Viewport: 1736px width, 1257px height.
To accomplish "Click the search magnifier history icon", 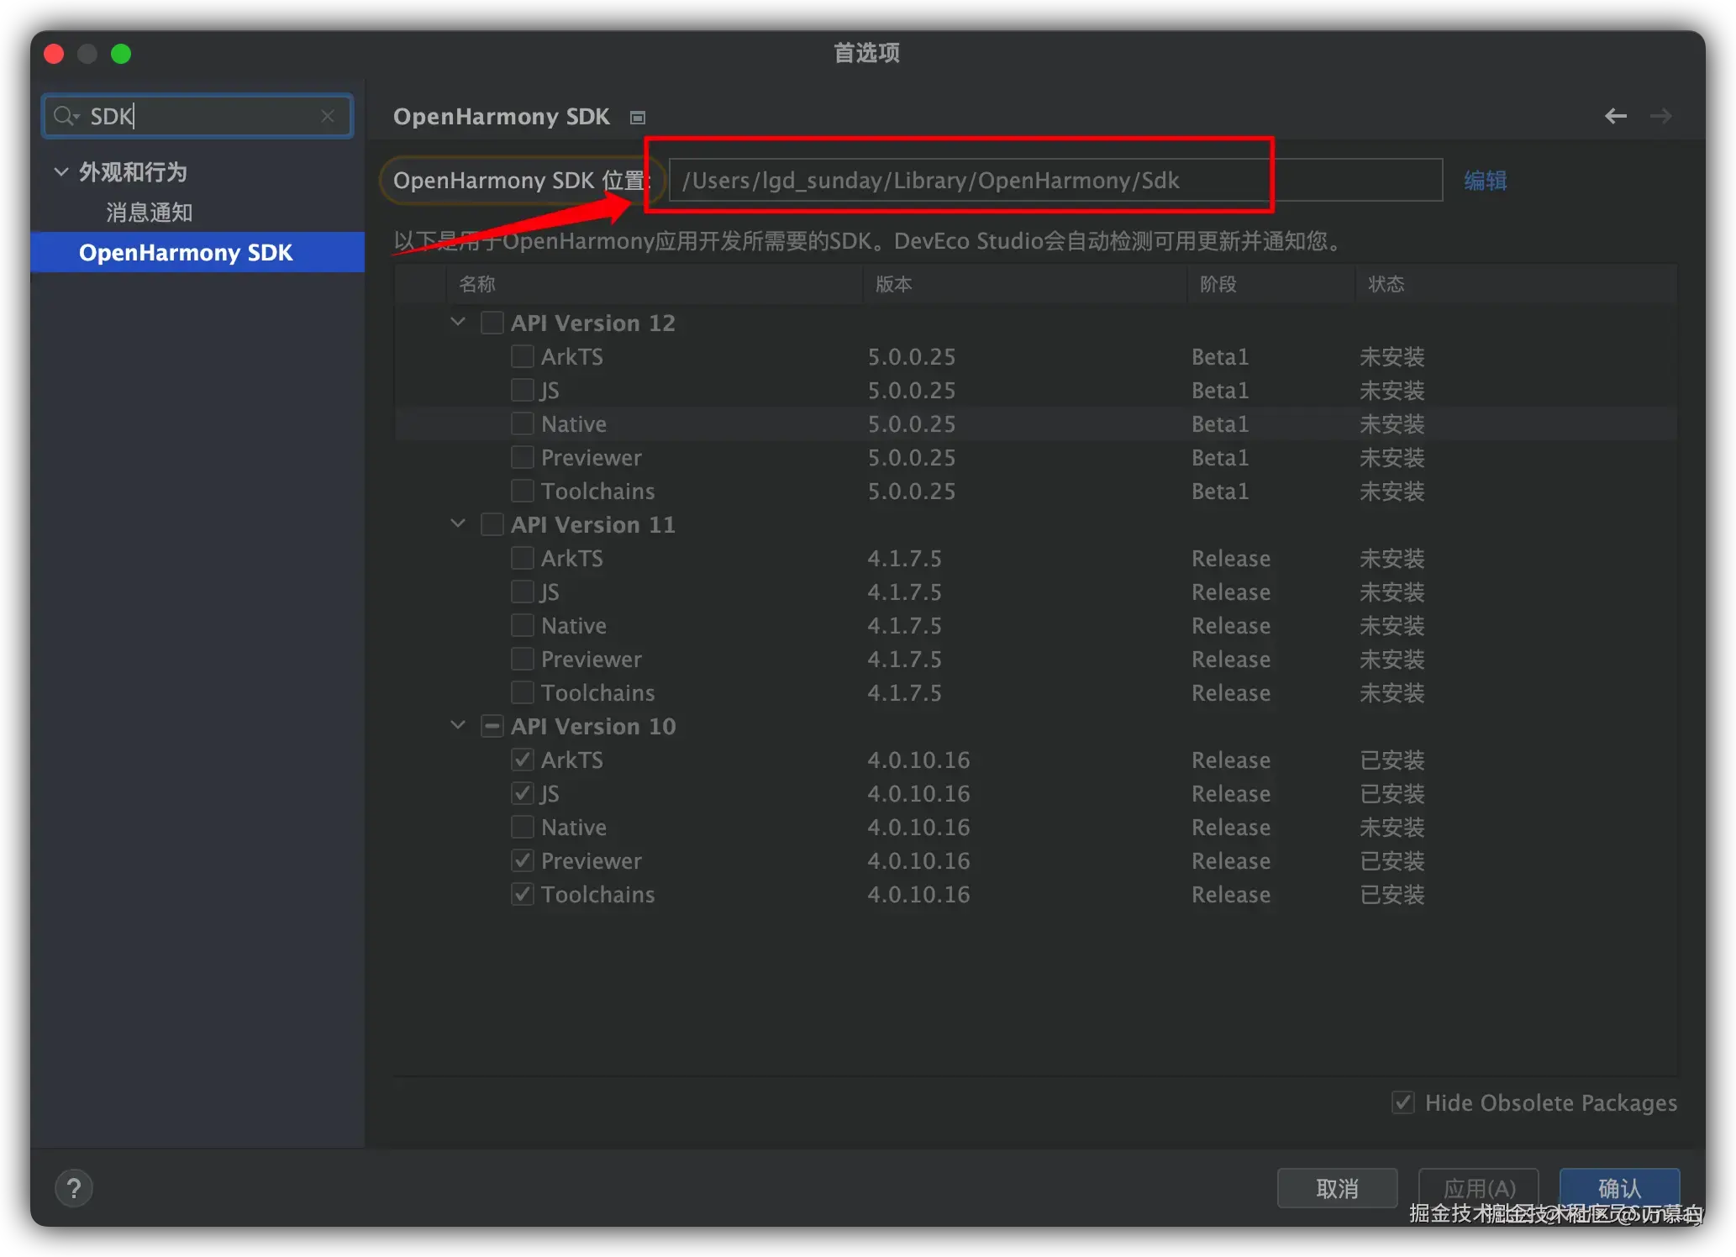I will point(66,116).
